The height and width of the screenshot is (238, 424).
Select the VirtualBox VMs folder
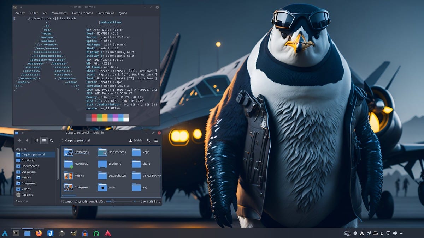(x=146, y=175)
